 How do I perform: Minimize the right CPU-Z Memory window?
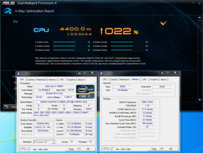[x=162, y=73]
